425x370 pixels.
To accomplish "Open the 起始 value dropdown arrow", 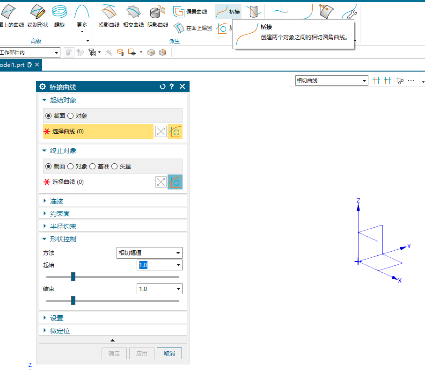I will click(x=178, y=265).
